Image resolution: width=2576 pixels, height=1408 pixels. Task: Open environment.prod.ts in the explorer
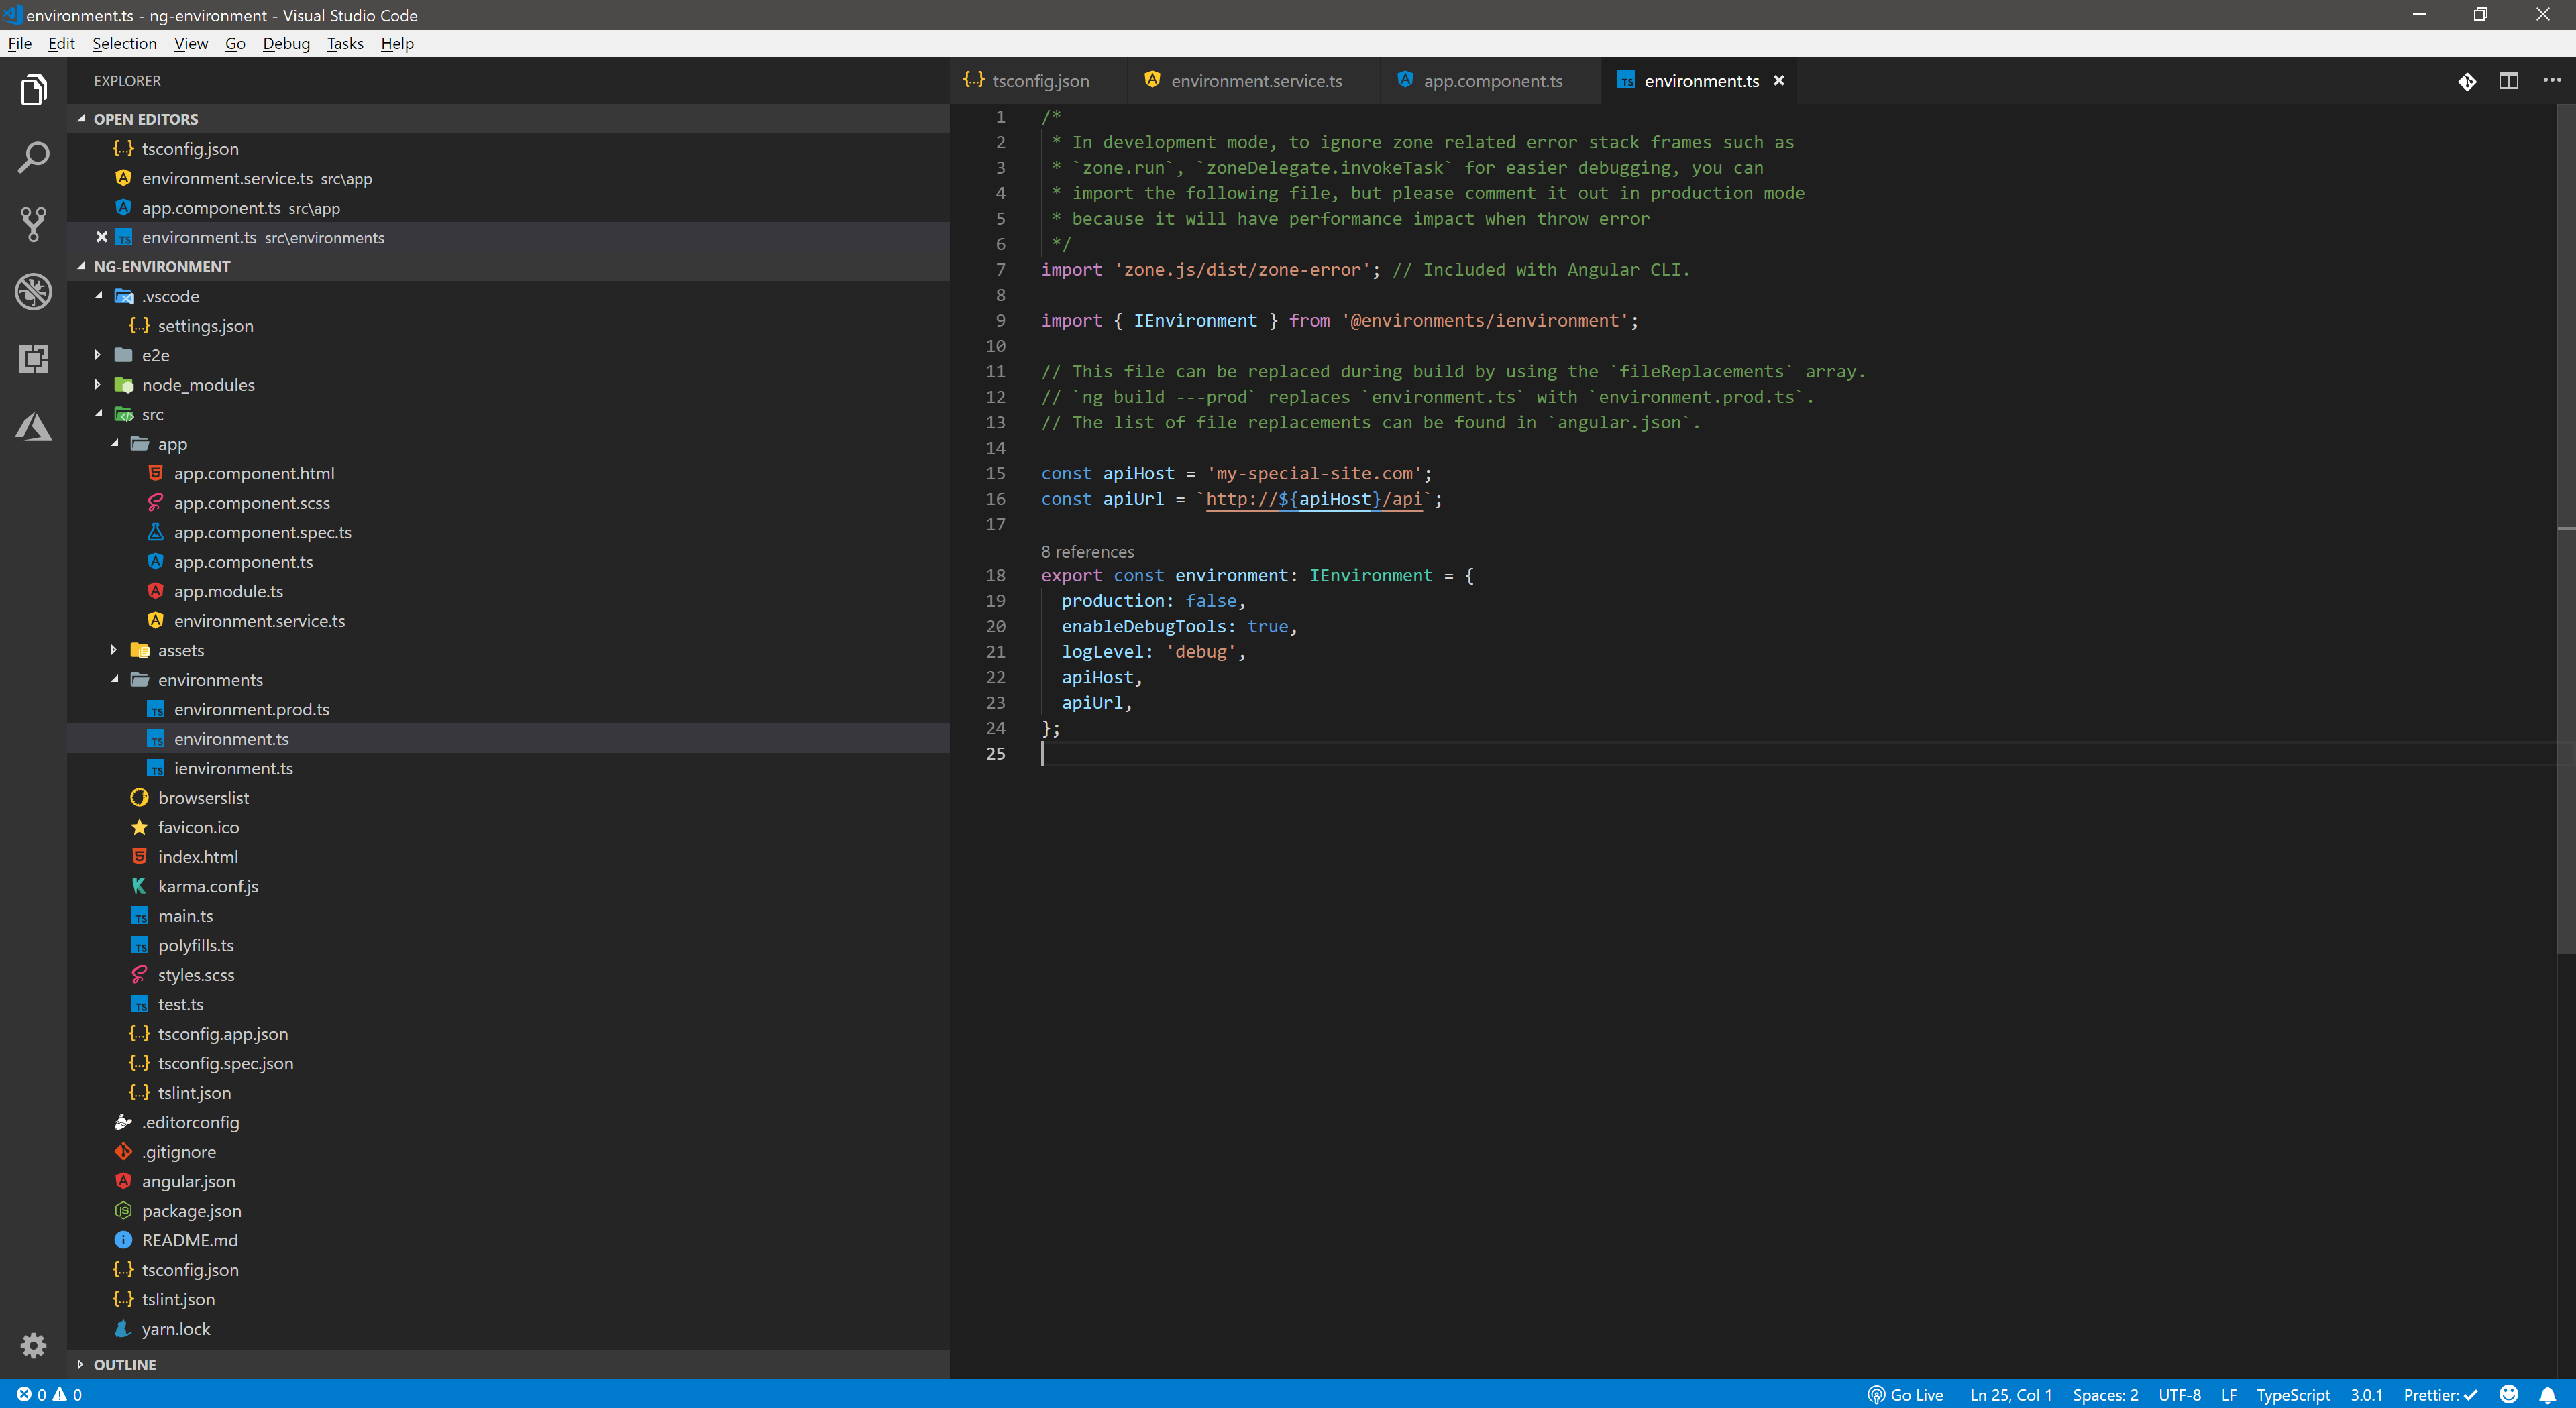click(251, 709)
